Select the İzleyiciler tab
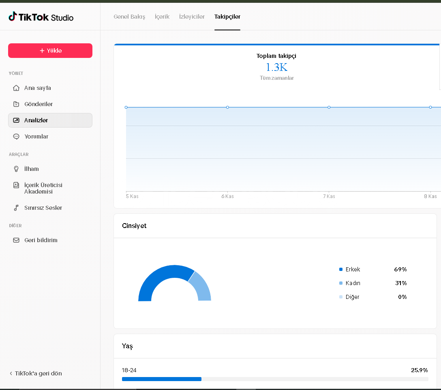The image size is (441, 390). click(x=192, y=17)
